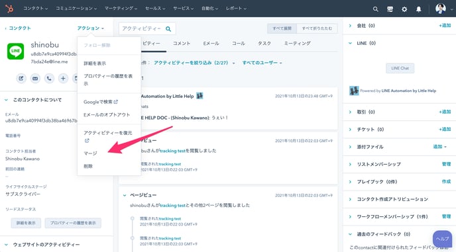Open the HubSpot sprocket home logo

(x=9, y=9)
